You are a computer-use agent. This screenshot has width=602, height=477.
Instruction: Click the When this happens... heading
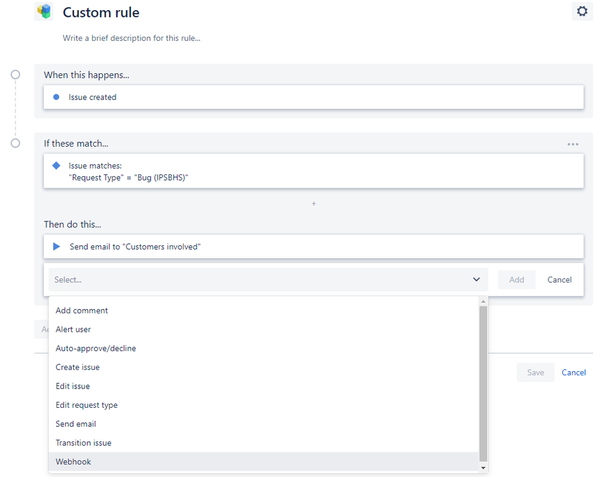point(86,75)
